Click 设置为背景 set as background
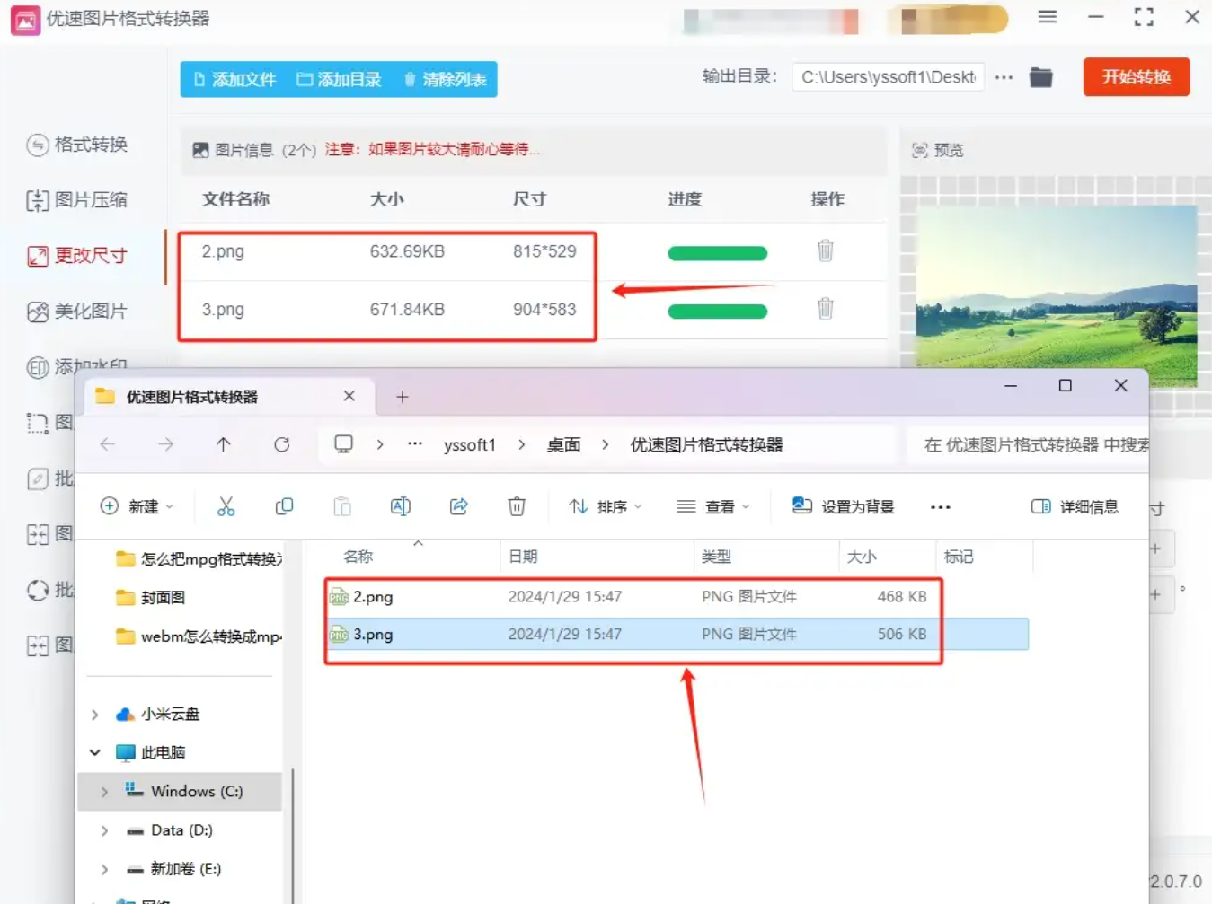 tap(844, 507)
